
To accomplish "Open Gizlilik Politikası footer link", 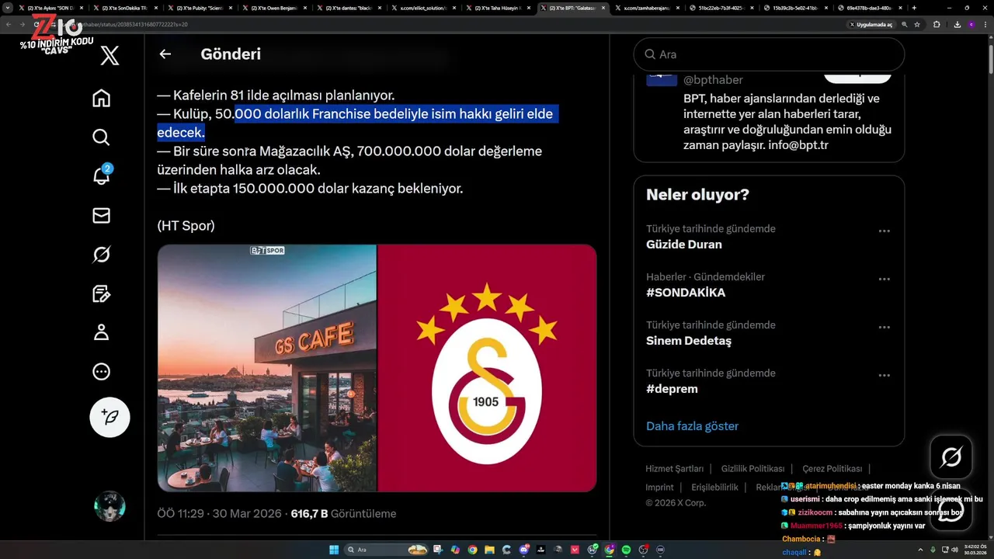I will coord(752,469).
